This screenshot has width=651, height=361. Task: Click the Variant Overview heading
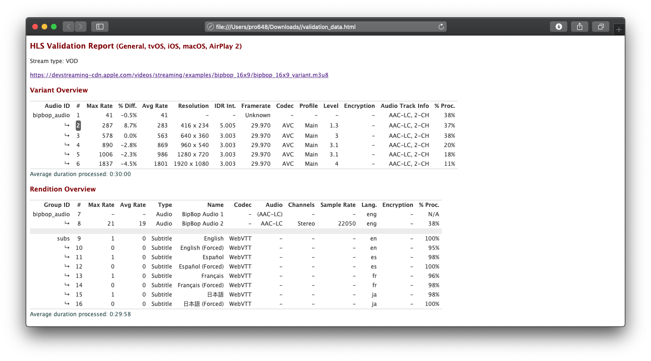click(59, 90)
